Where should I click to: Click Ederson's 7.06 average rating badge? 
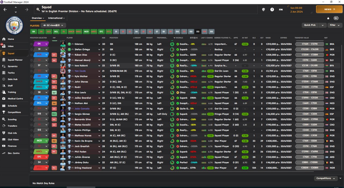point(245,44)
